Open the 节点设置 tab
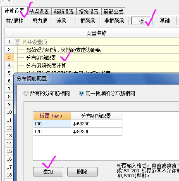 (x=39, y=12)
